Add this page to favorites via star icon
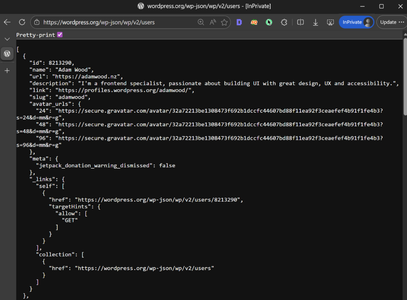The height and width of the screenshot is (300, 407). pos(225,22)
